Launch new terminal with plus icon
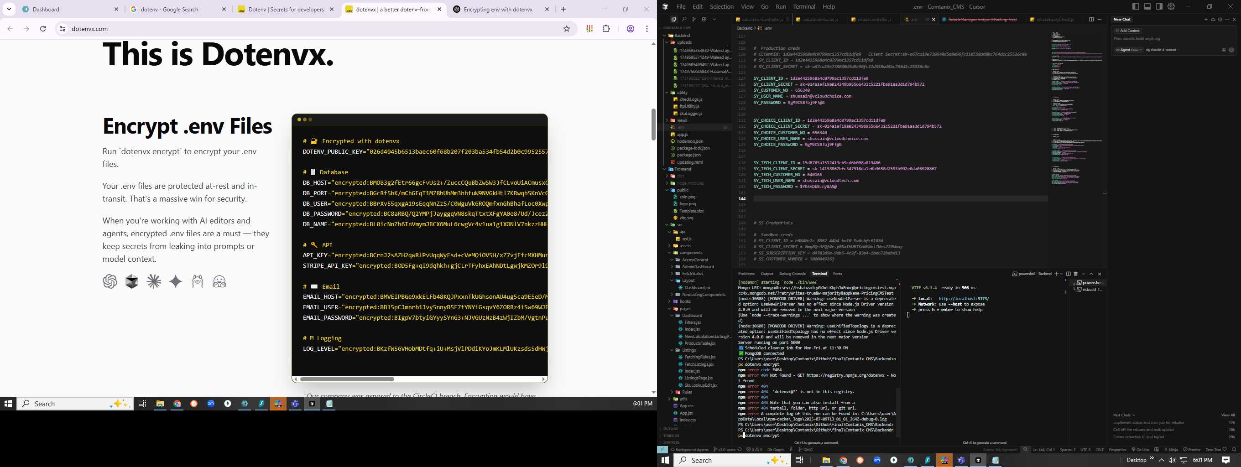 [1057, 274]
